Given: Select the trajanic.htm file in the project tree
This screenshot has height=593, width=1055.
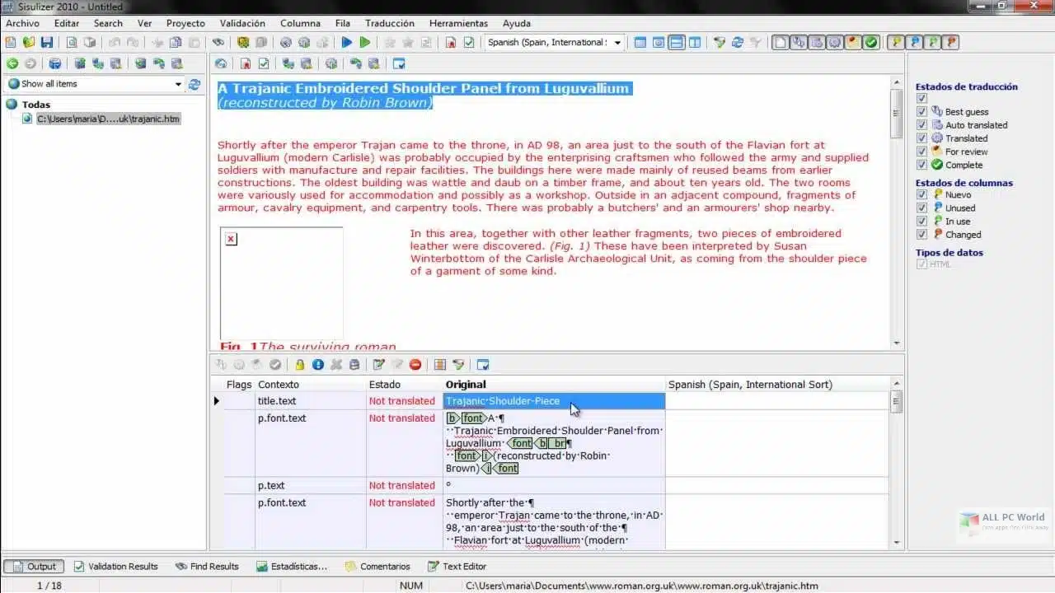Looking at the screenshot, I should pos(108,119).
